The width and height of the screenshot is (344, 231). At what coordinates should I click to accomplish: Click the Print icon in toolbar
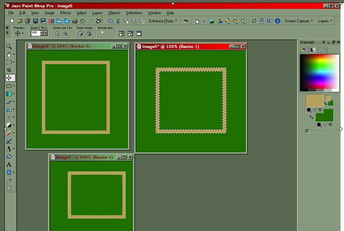pos(74,21)
